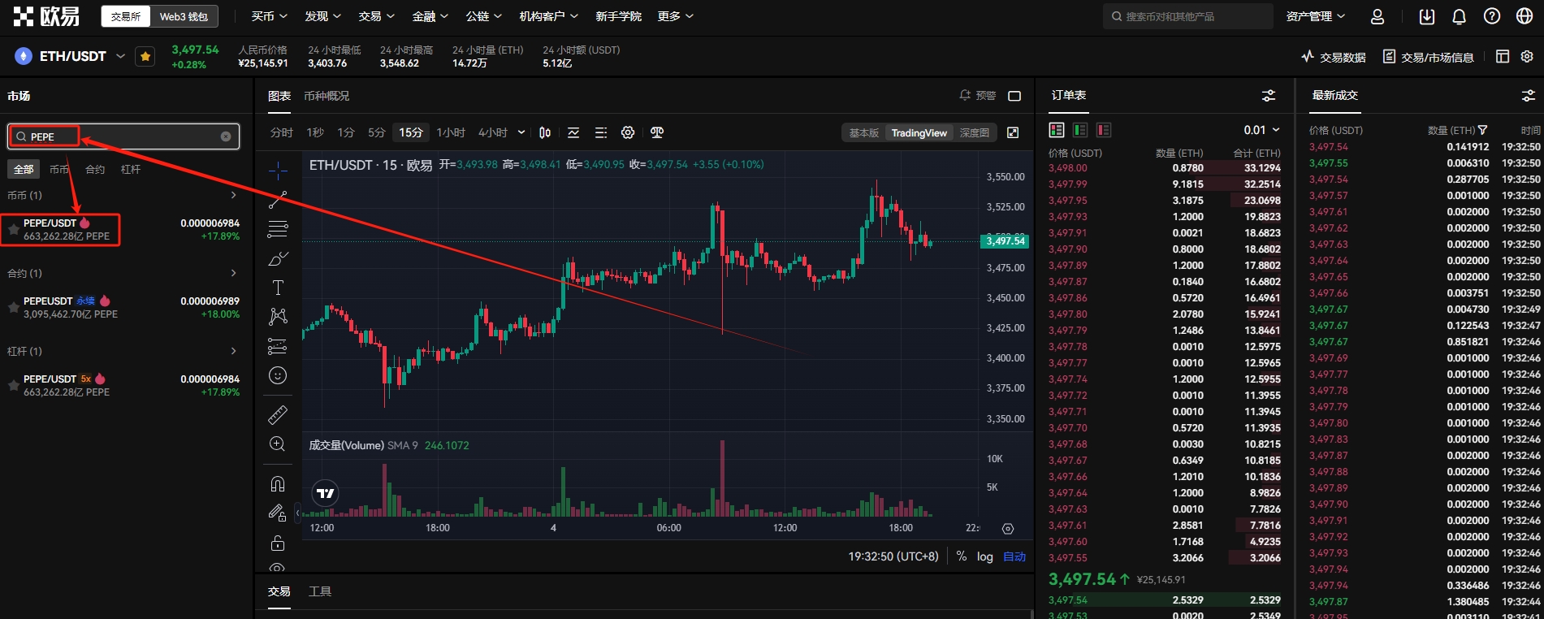This screenshot has width=1544, height=619.
Task: Expand the 机构客户 menu
Action: click(x=548, y=16)
